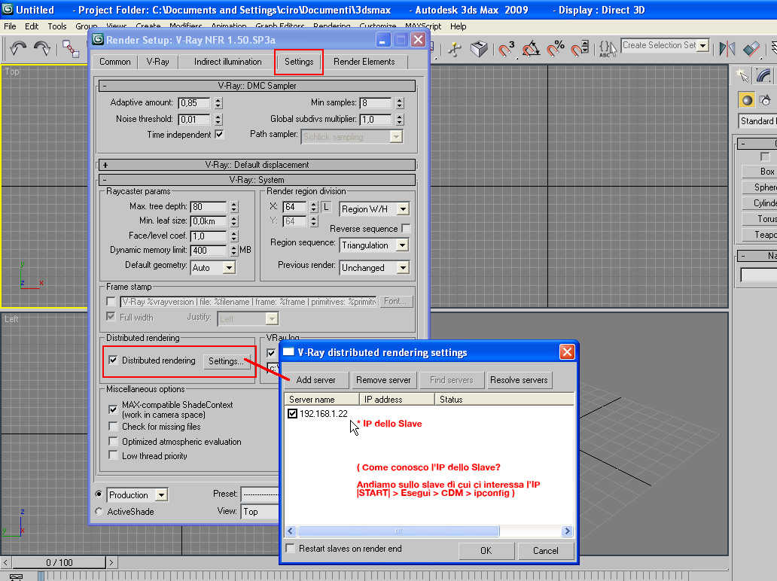The width and height of the screenshot is (777, 581).
Task: Switch to the V-Ray tab
Action: pos(157,62)
